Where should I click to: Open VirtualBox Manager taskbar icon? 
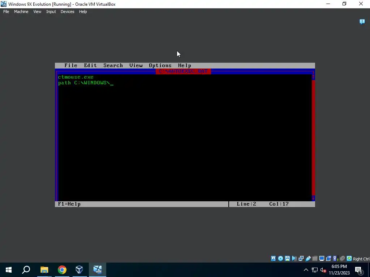pos(79,270)
